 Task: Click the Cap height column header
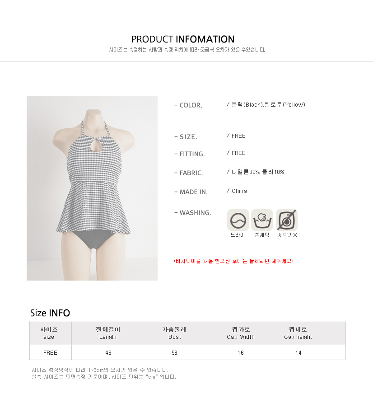(x=298, y=333)
